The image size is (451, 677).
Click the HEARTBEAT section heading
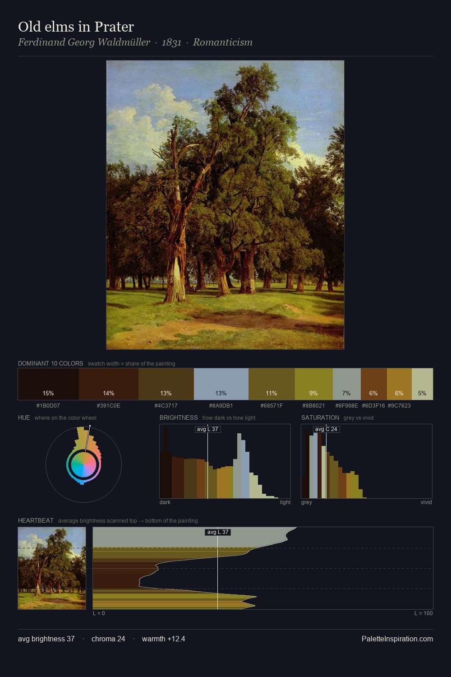pos(36,520)
